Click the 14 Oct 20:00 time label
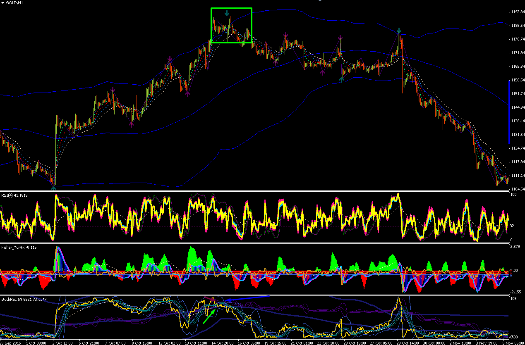525x345 pixels. pos(223,343)
